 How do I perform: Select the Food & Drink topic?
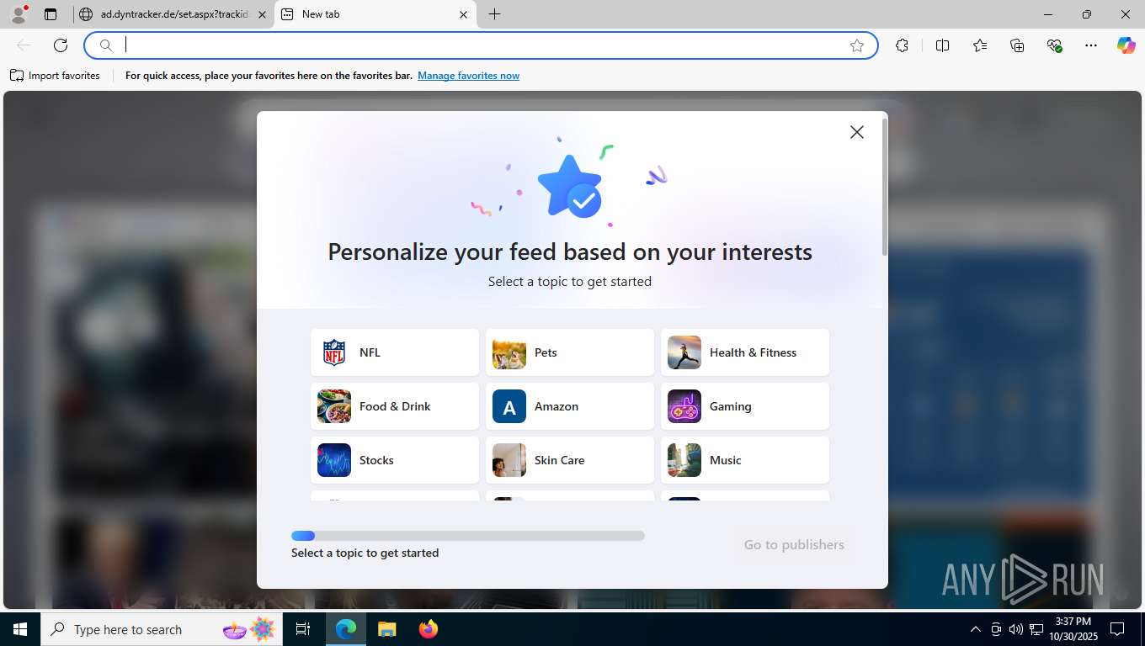coord(395,406)
